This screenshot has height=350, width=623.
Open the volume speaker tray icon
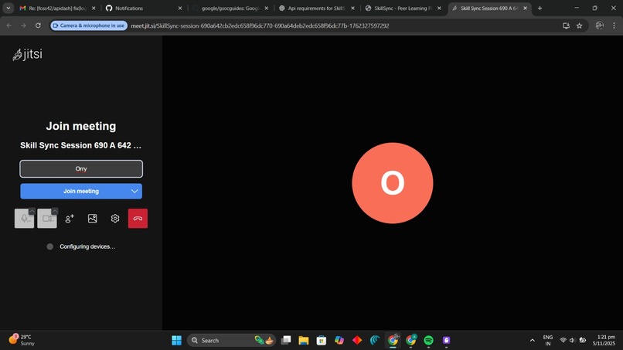click(x=573, y=341)
